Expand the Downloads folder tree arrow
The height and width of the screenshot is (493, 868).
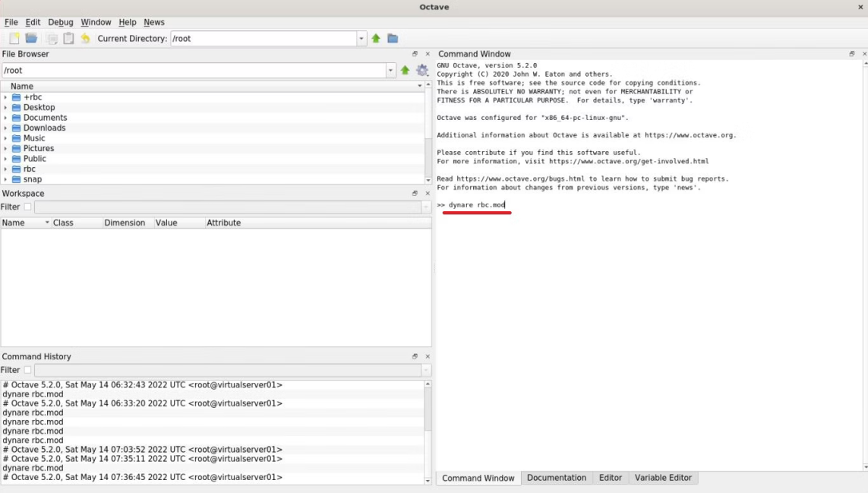pyautogui.click(x=5, y=128)
